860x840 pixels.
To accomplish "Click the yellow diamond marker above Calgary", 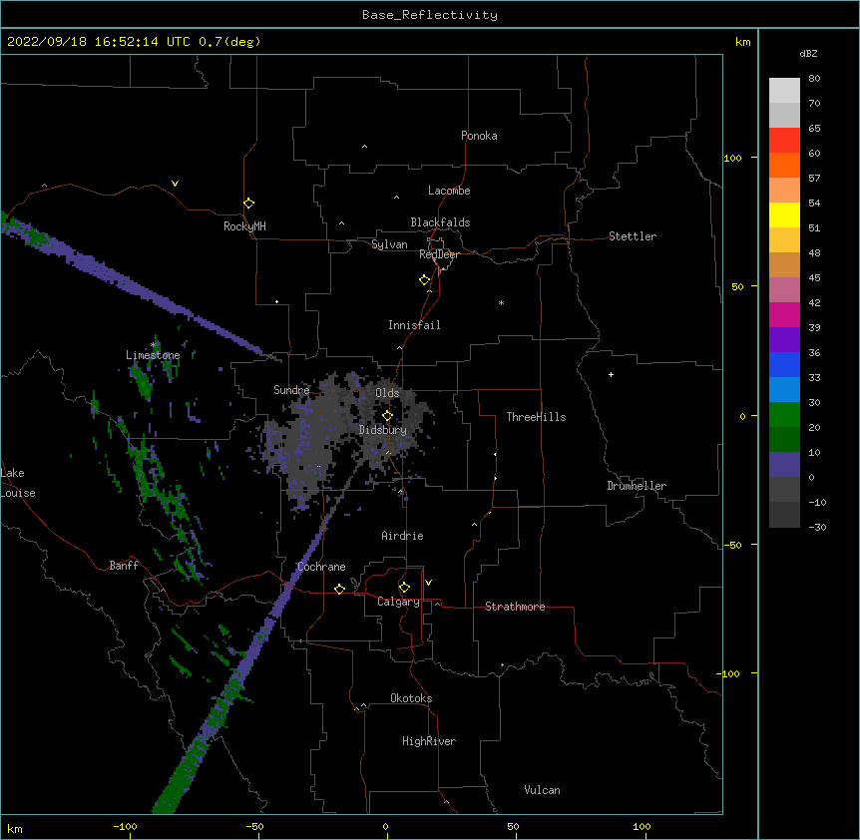I will [x=404, y=588].
